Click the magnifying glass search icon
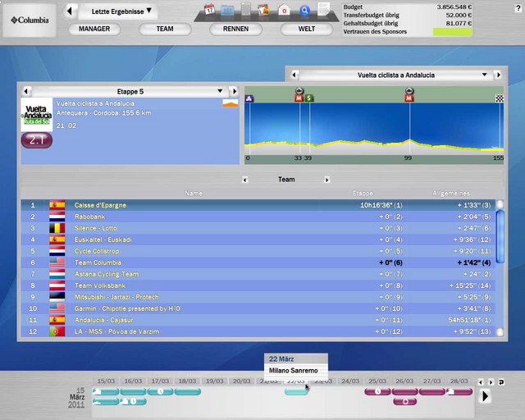525x420 pixels. [x=305, y=11]
